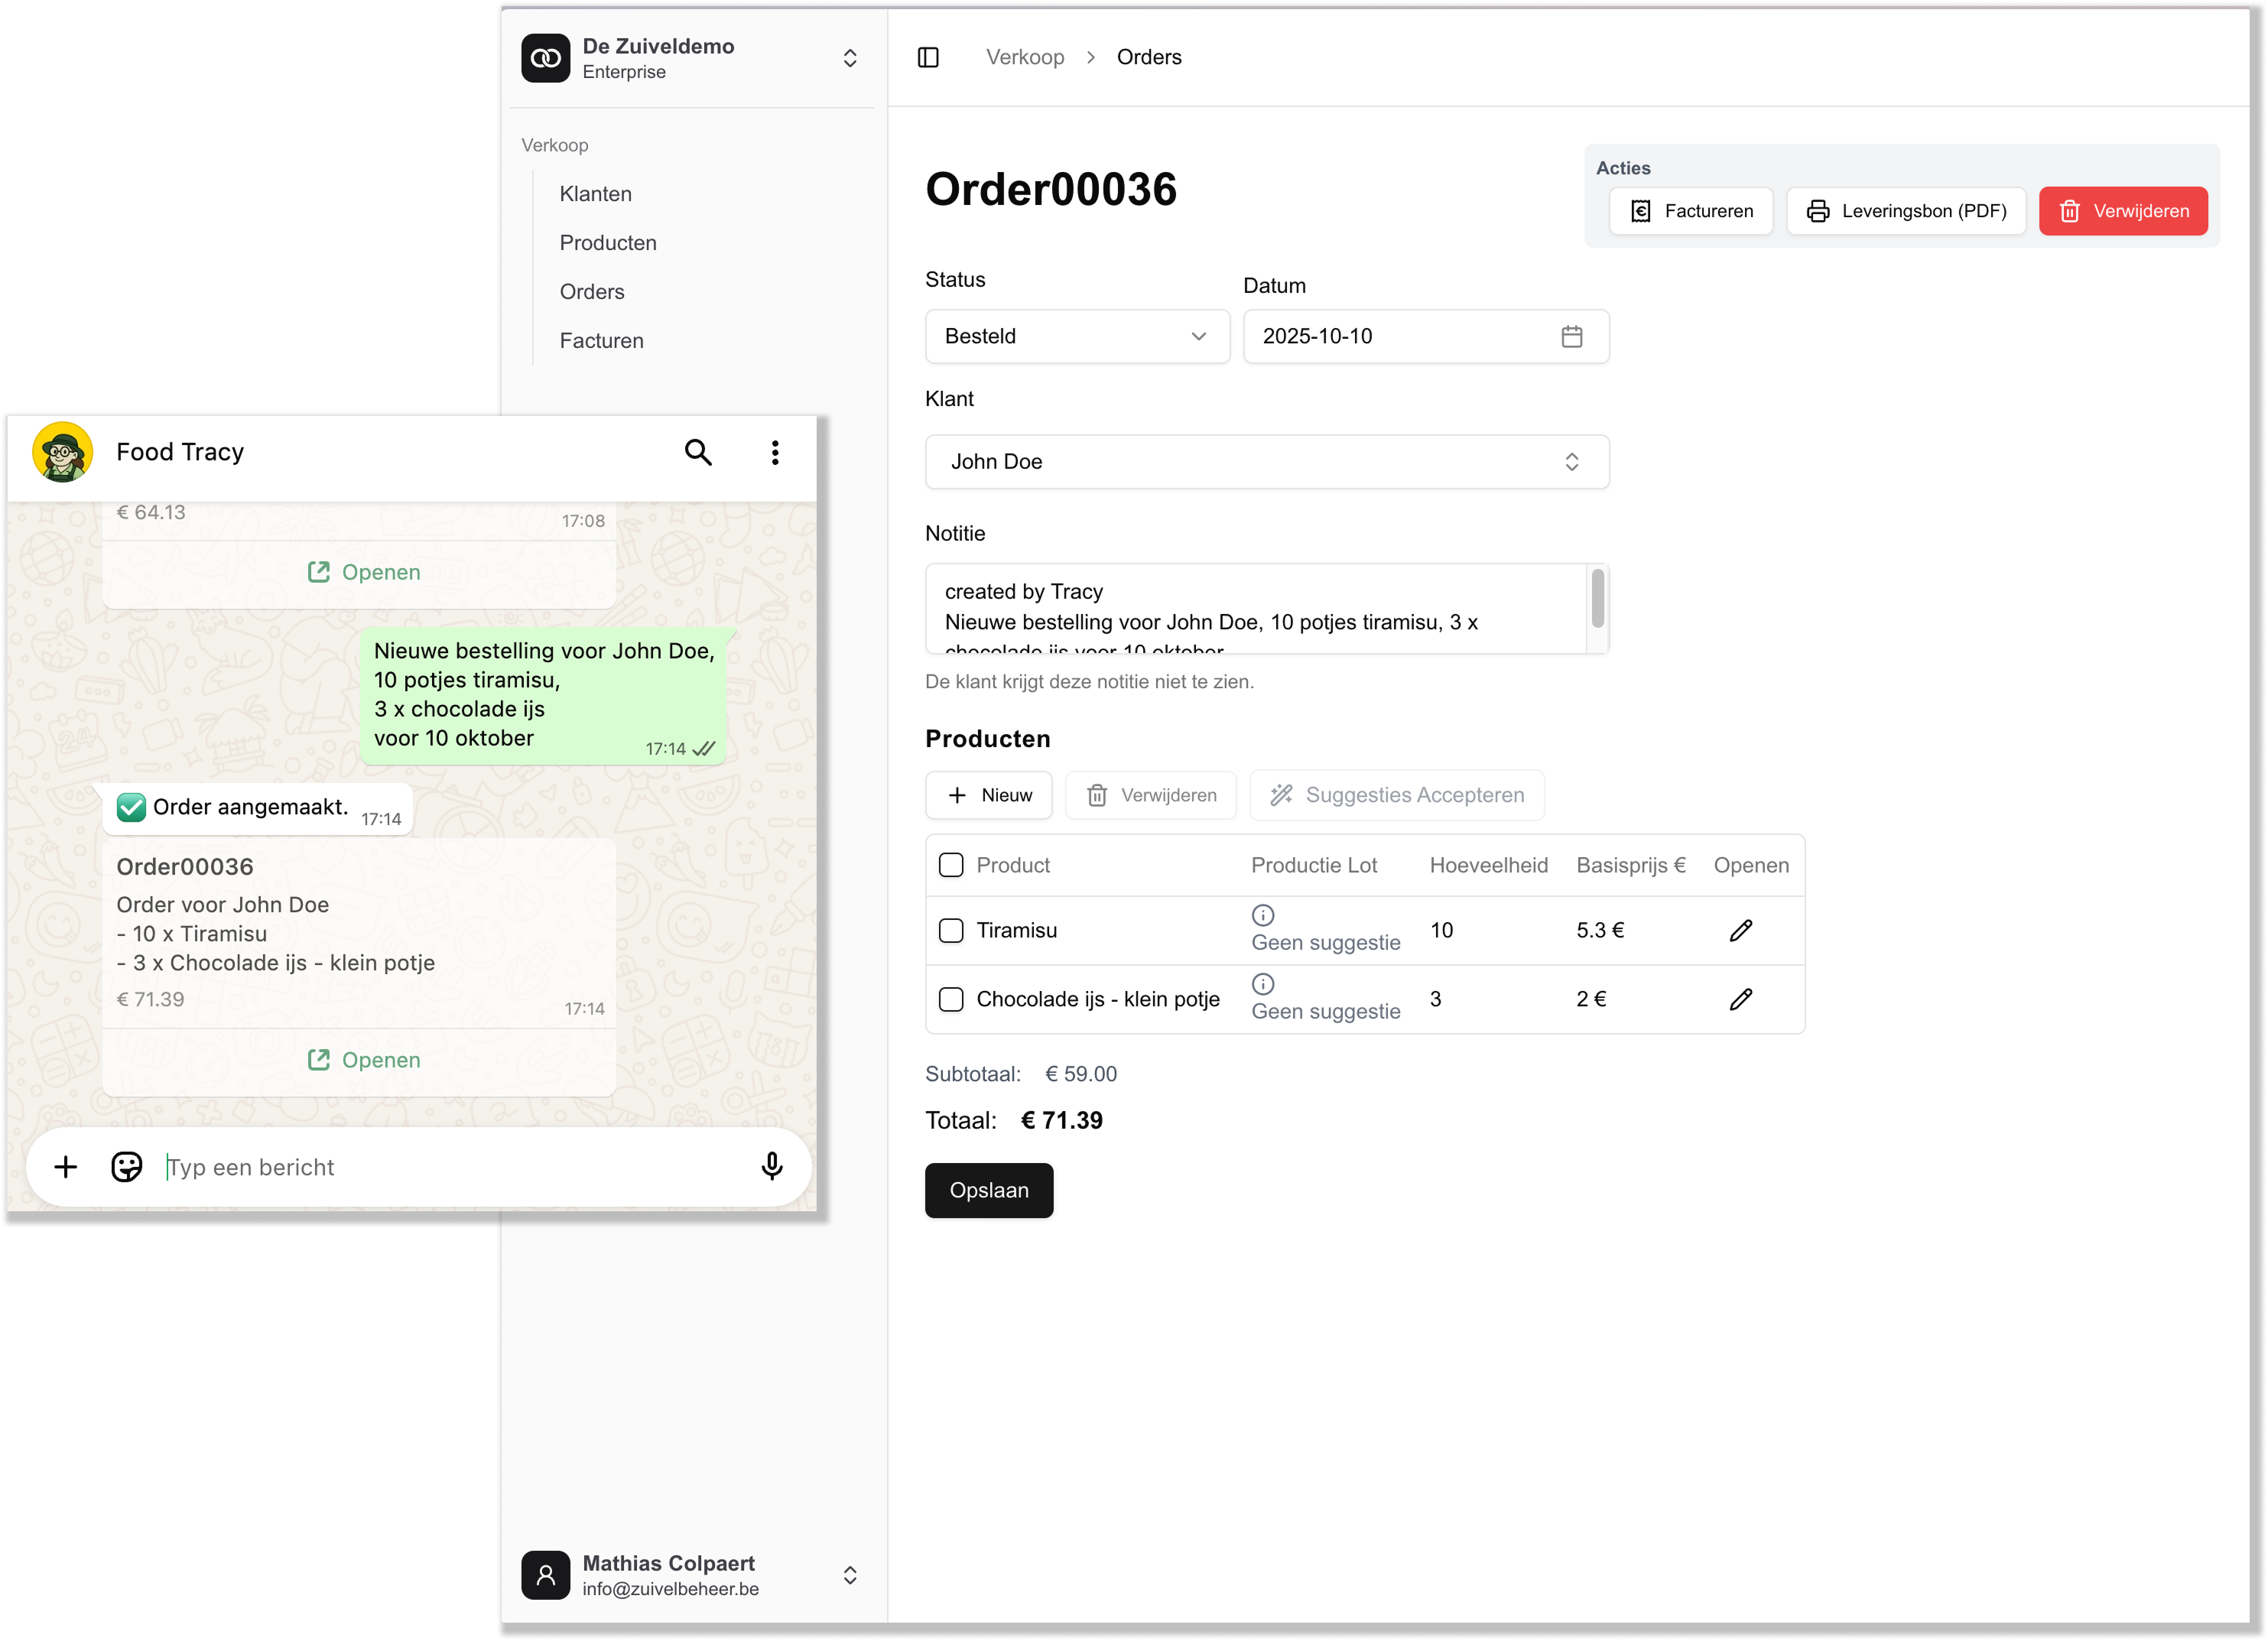Click the search icon in Food Tracy chat
The image size is (2268, 1641).
point(698,452)
